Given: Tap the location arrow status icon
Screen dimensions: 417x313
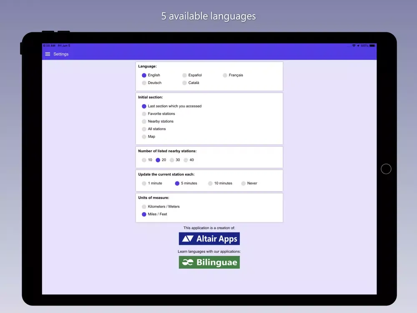Looking at the screenshot, I should click(x=358, y=46).
